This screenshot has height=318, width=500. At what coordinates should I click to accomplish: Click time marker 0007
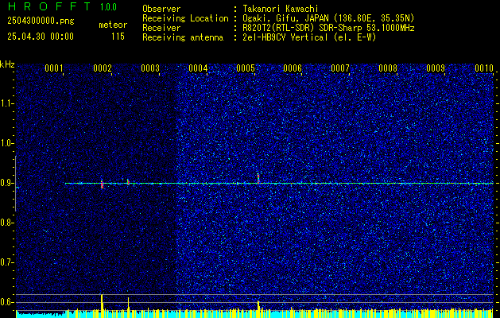340,68
